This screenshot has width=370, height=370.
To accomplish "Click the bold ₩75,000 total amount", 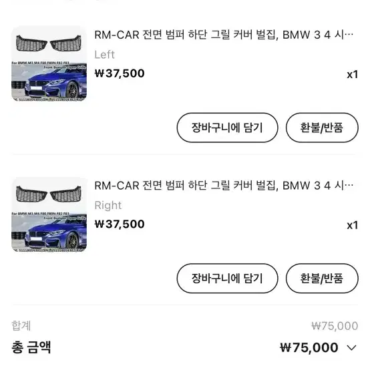I will (x=309, y=347).
